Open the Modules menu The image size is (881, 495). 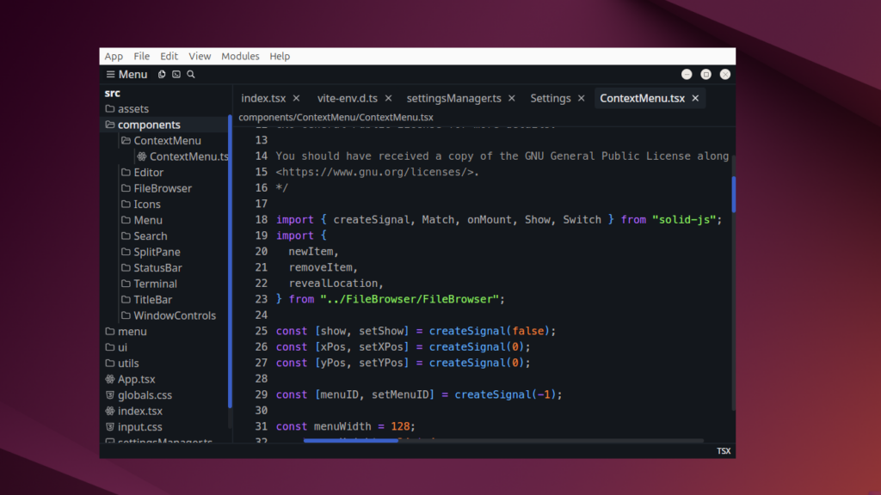click(x=240, y=56)
